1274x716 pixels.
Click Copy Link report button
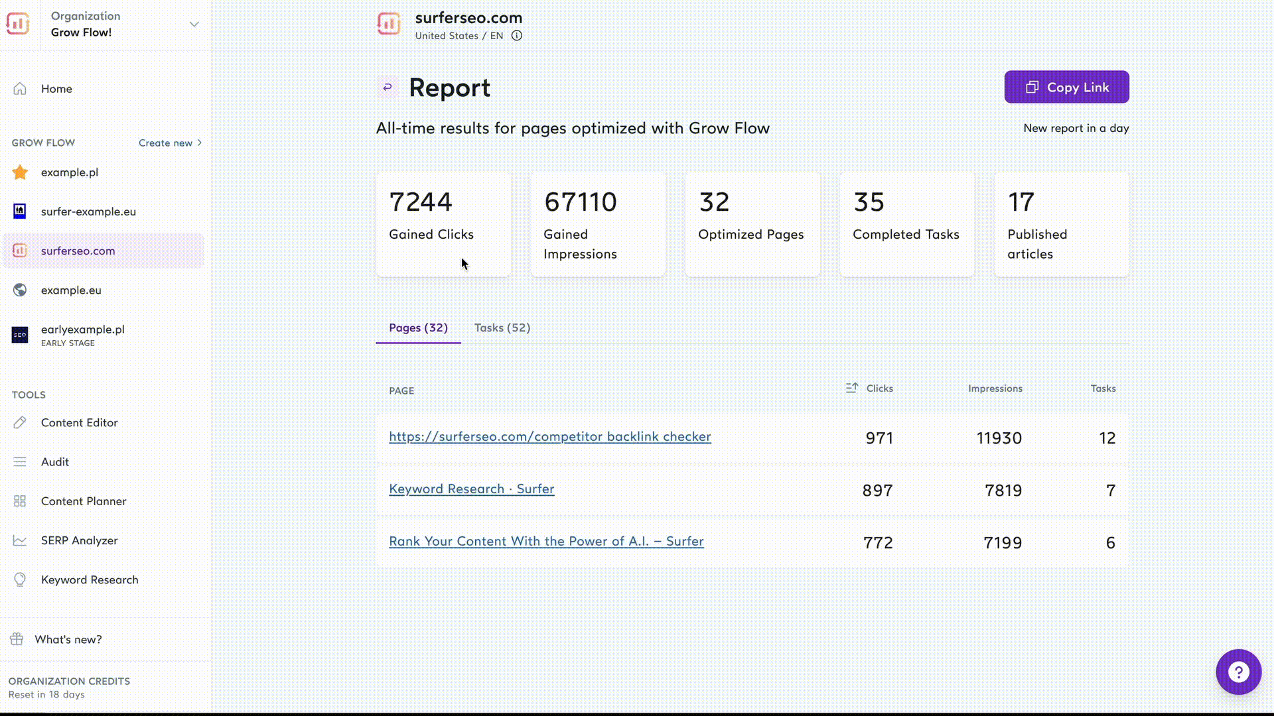coord(1066,87)
